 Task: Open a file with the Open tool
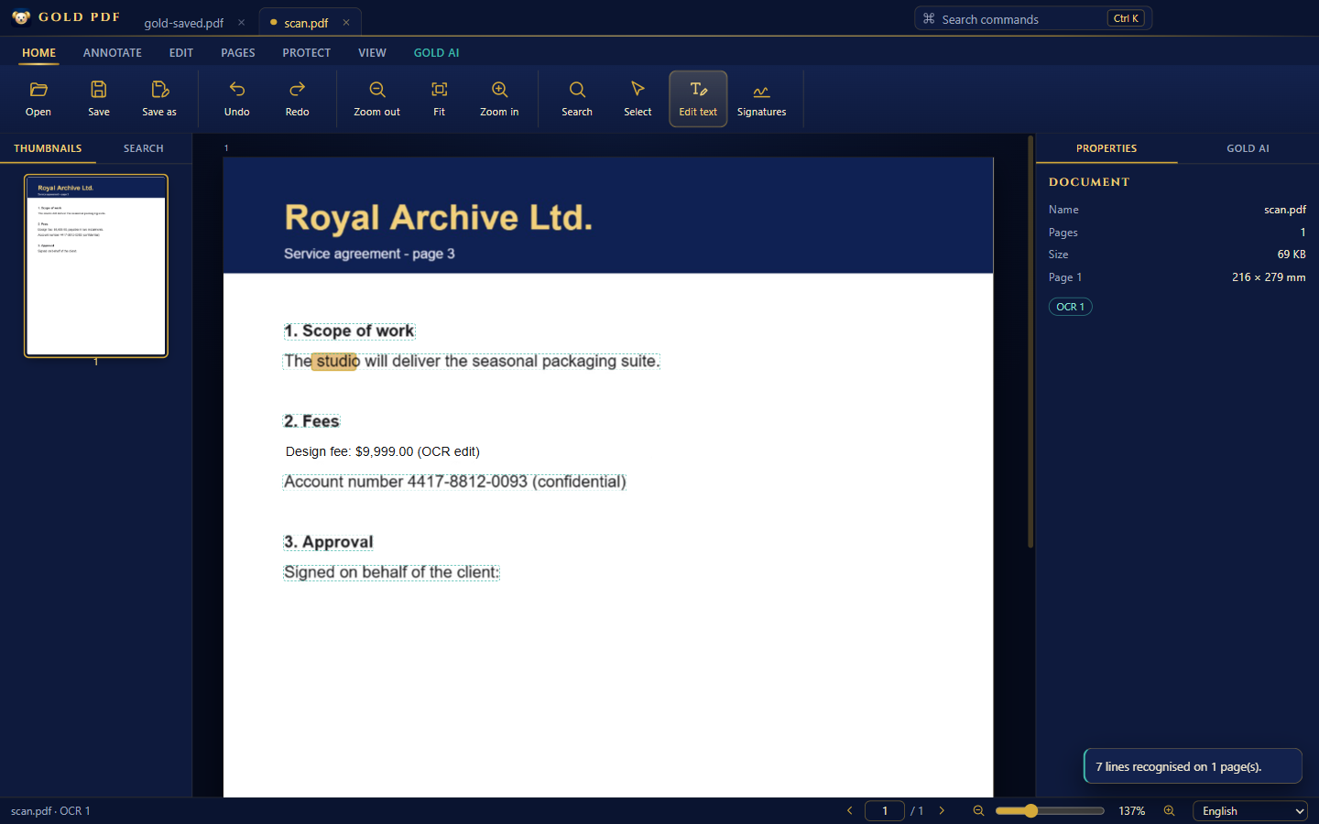click(38, 99)
